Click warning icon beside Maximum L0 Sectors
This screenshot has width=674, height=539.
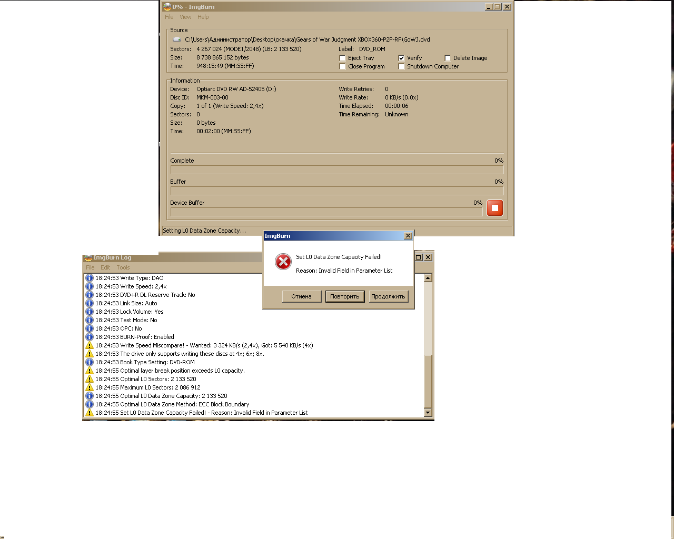pos(90,387)
